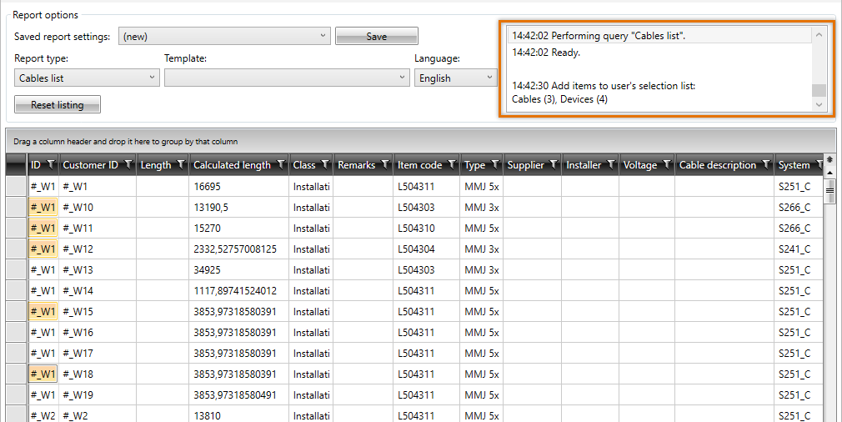Click the Save button
842x422 pixels.
point(376,37)
